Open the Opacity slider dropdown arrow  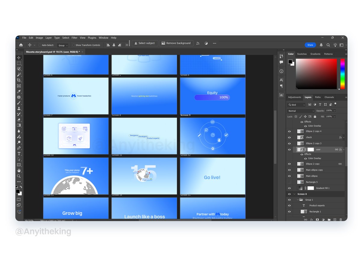[335, 111]
